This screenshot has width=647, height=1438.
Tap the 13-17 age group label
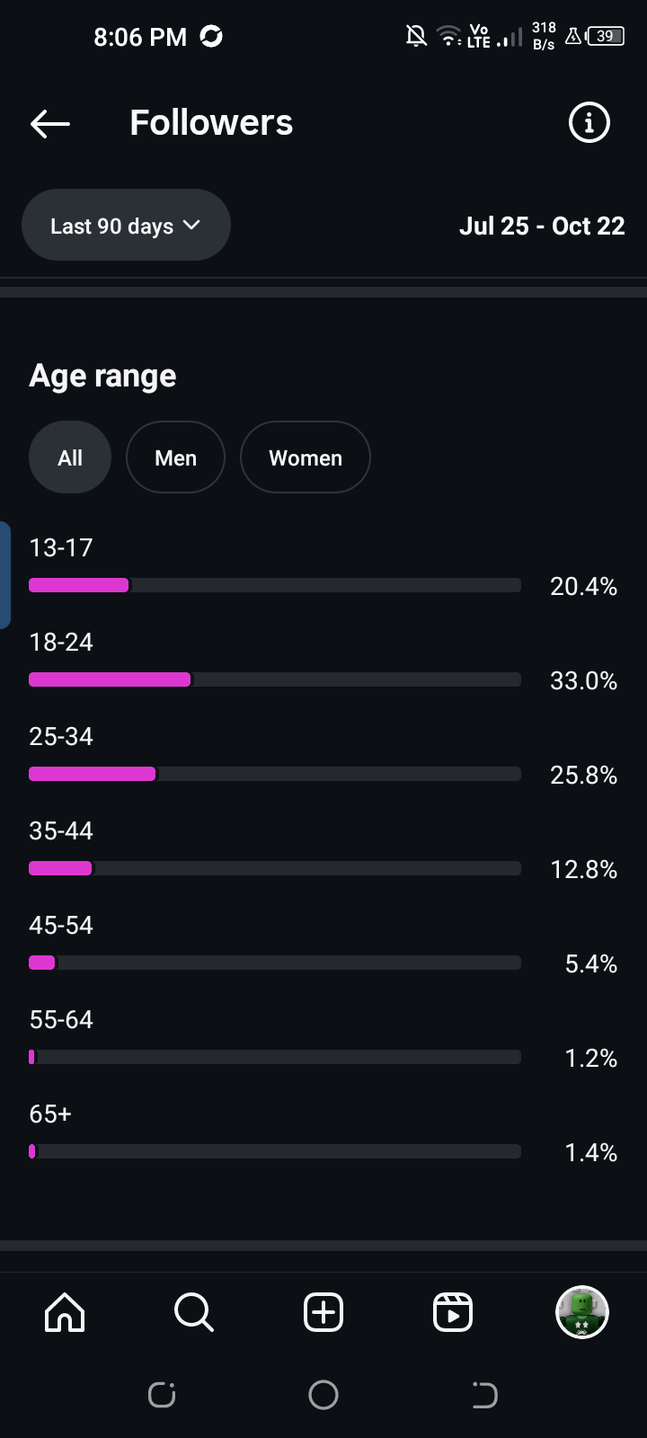pos(61,547)
